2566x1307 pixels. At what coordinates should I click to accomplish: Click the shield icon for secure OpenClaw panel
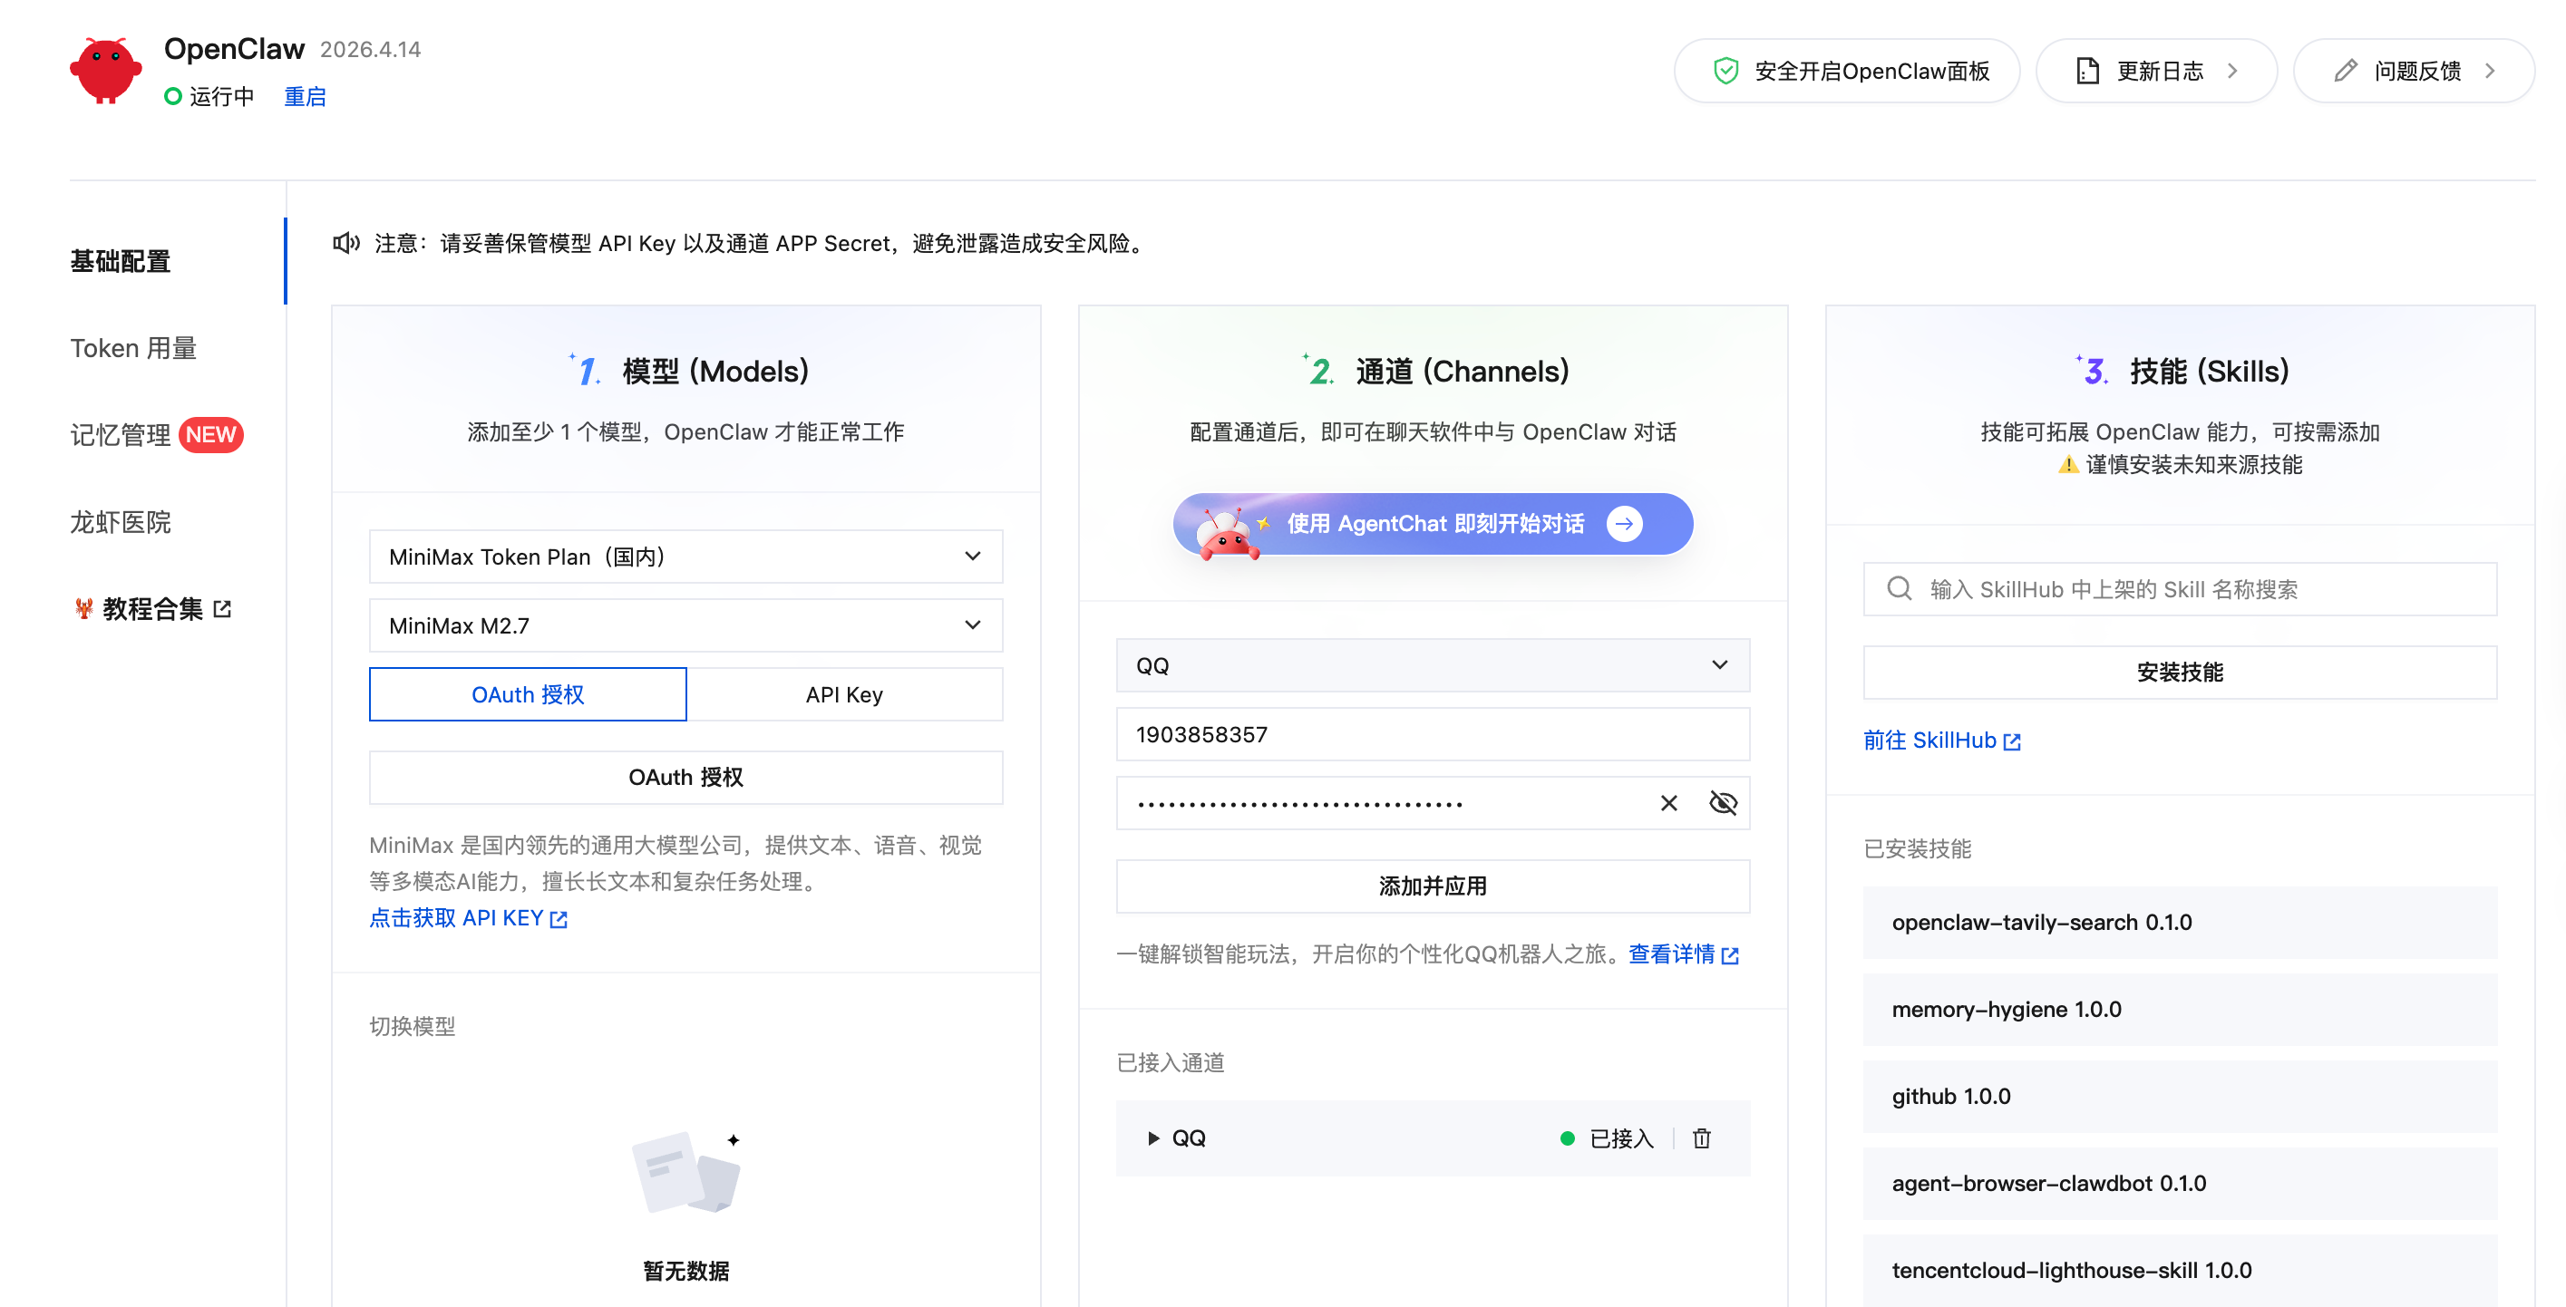(x=1725, y=71)
